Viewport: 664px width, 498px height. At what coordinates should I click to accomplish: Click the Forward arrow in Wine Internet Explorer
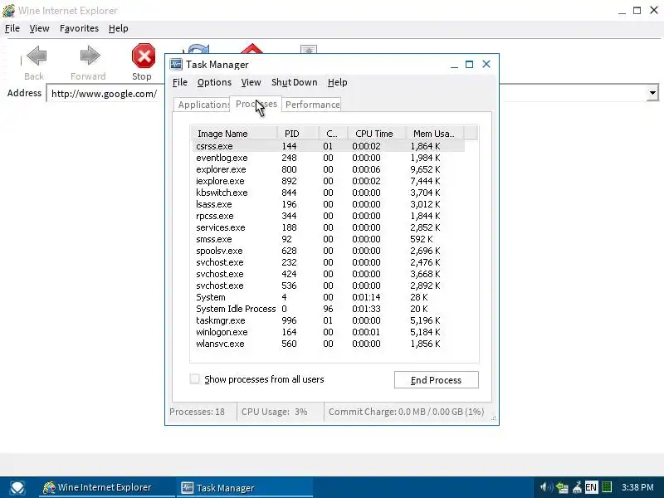(x=90, y=56)
